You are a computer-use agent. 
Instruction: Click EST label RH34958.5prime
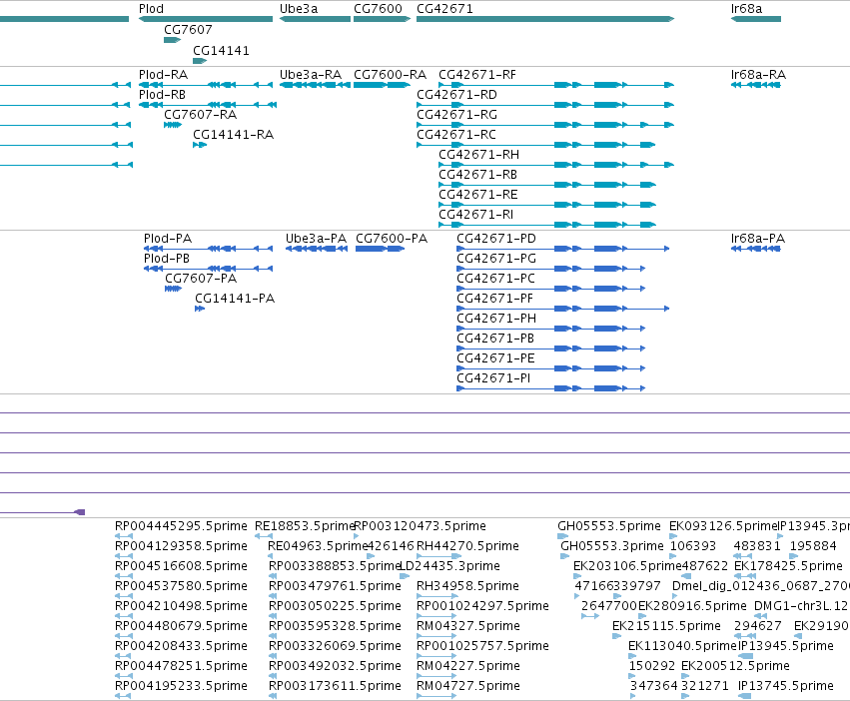[467, 586]
